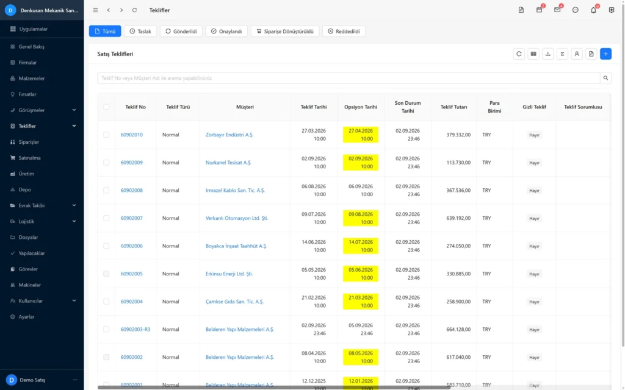The height and width of the screenshot is (390, 625).
Task: Open Denkusan Mekanik company header
Action: (42, 10)
